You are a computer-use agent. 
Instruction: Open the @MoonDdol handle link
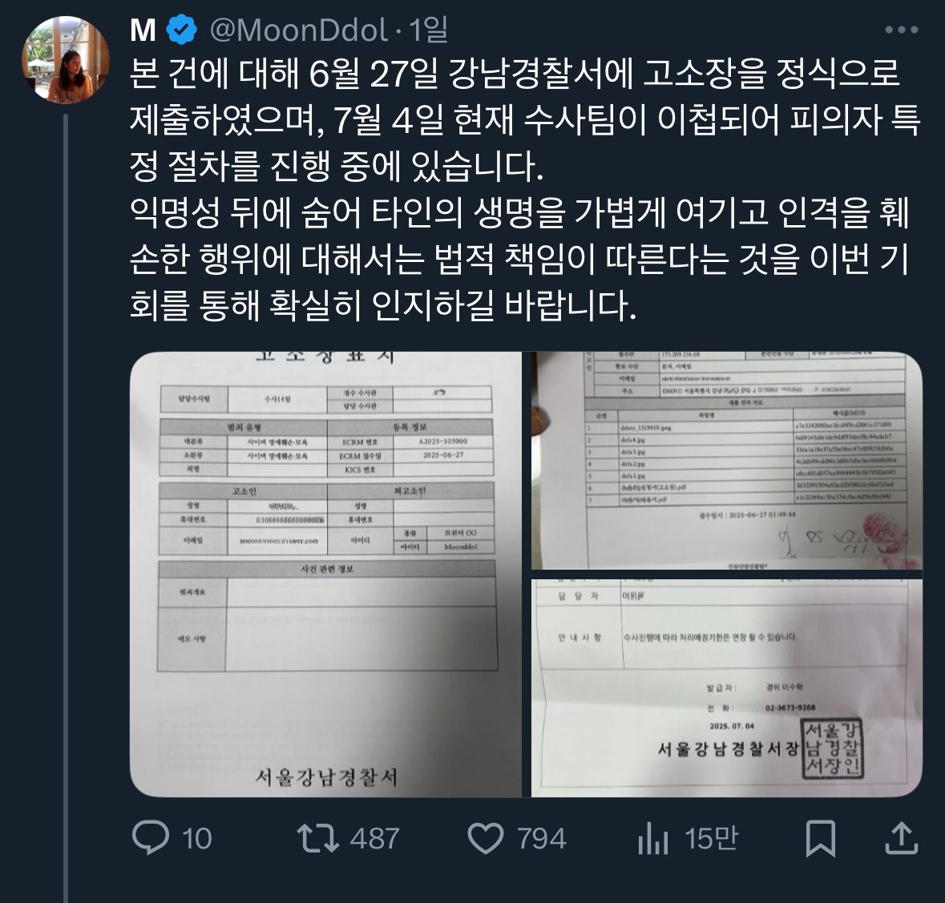(x=298, y=30)
